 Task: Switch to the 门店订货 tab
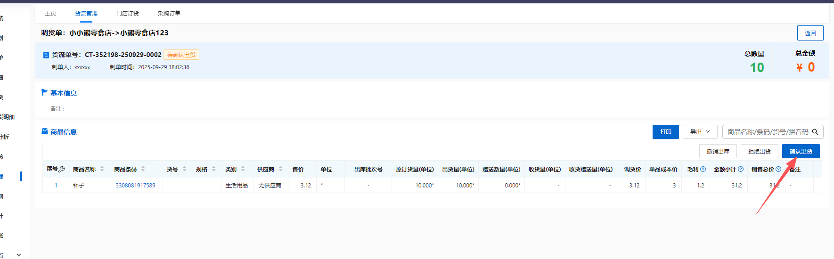[x=128, y=14]
